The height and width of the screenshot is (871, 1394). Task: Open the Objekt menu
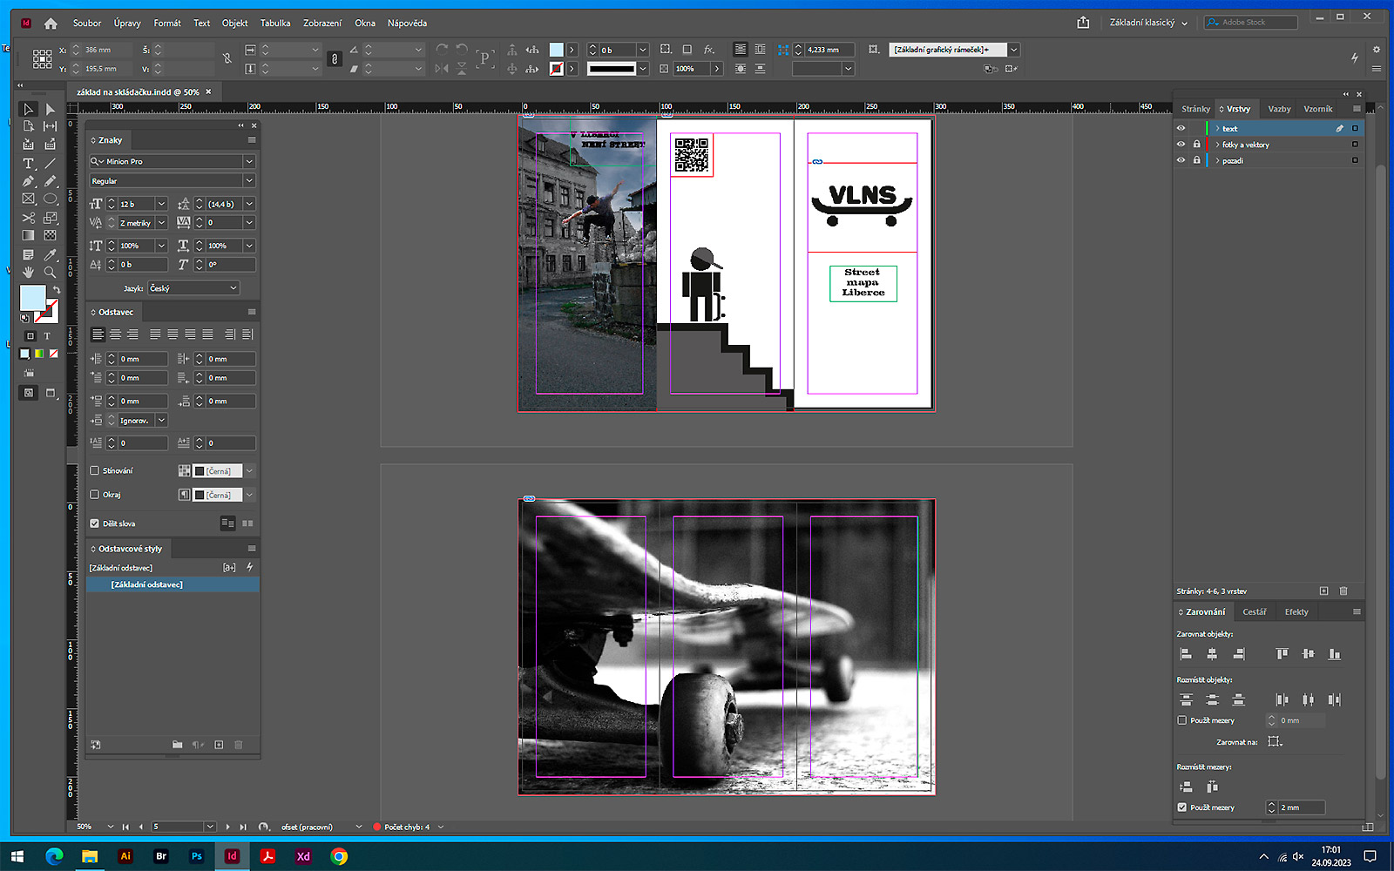click(x=234, y=23)
